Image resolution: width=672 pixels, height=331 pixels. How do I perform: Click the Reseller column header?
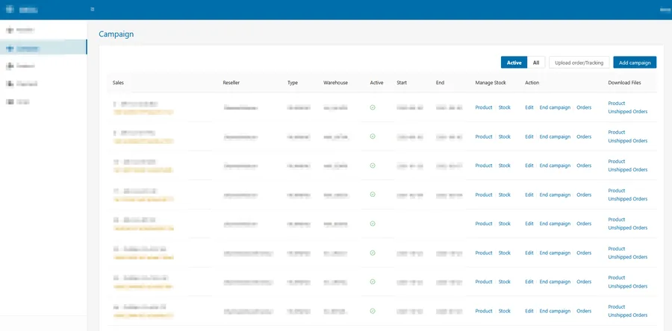[x=231, y=83]
